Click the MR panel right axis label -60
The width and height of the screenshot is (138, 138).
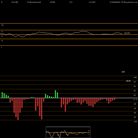(135, 113)
